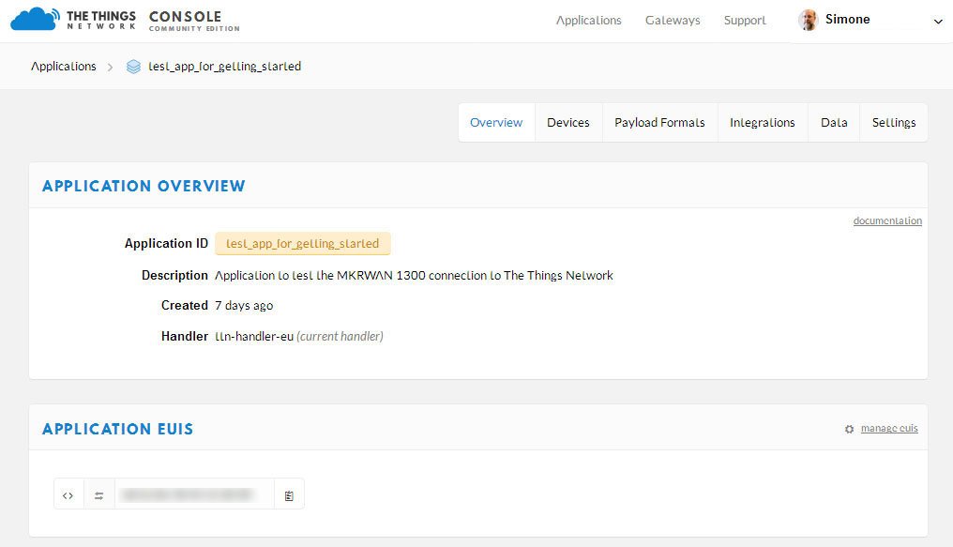This screenshot has width=953, height=547.
Task: Click test_app_for_getting_started breadcrumb
Action: (224, 67)
